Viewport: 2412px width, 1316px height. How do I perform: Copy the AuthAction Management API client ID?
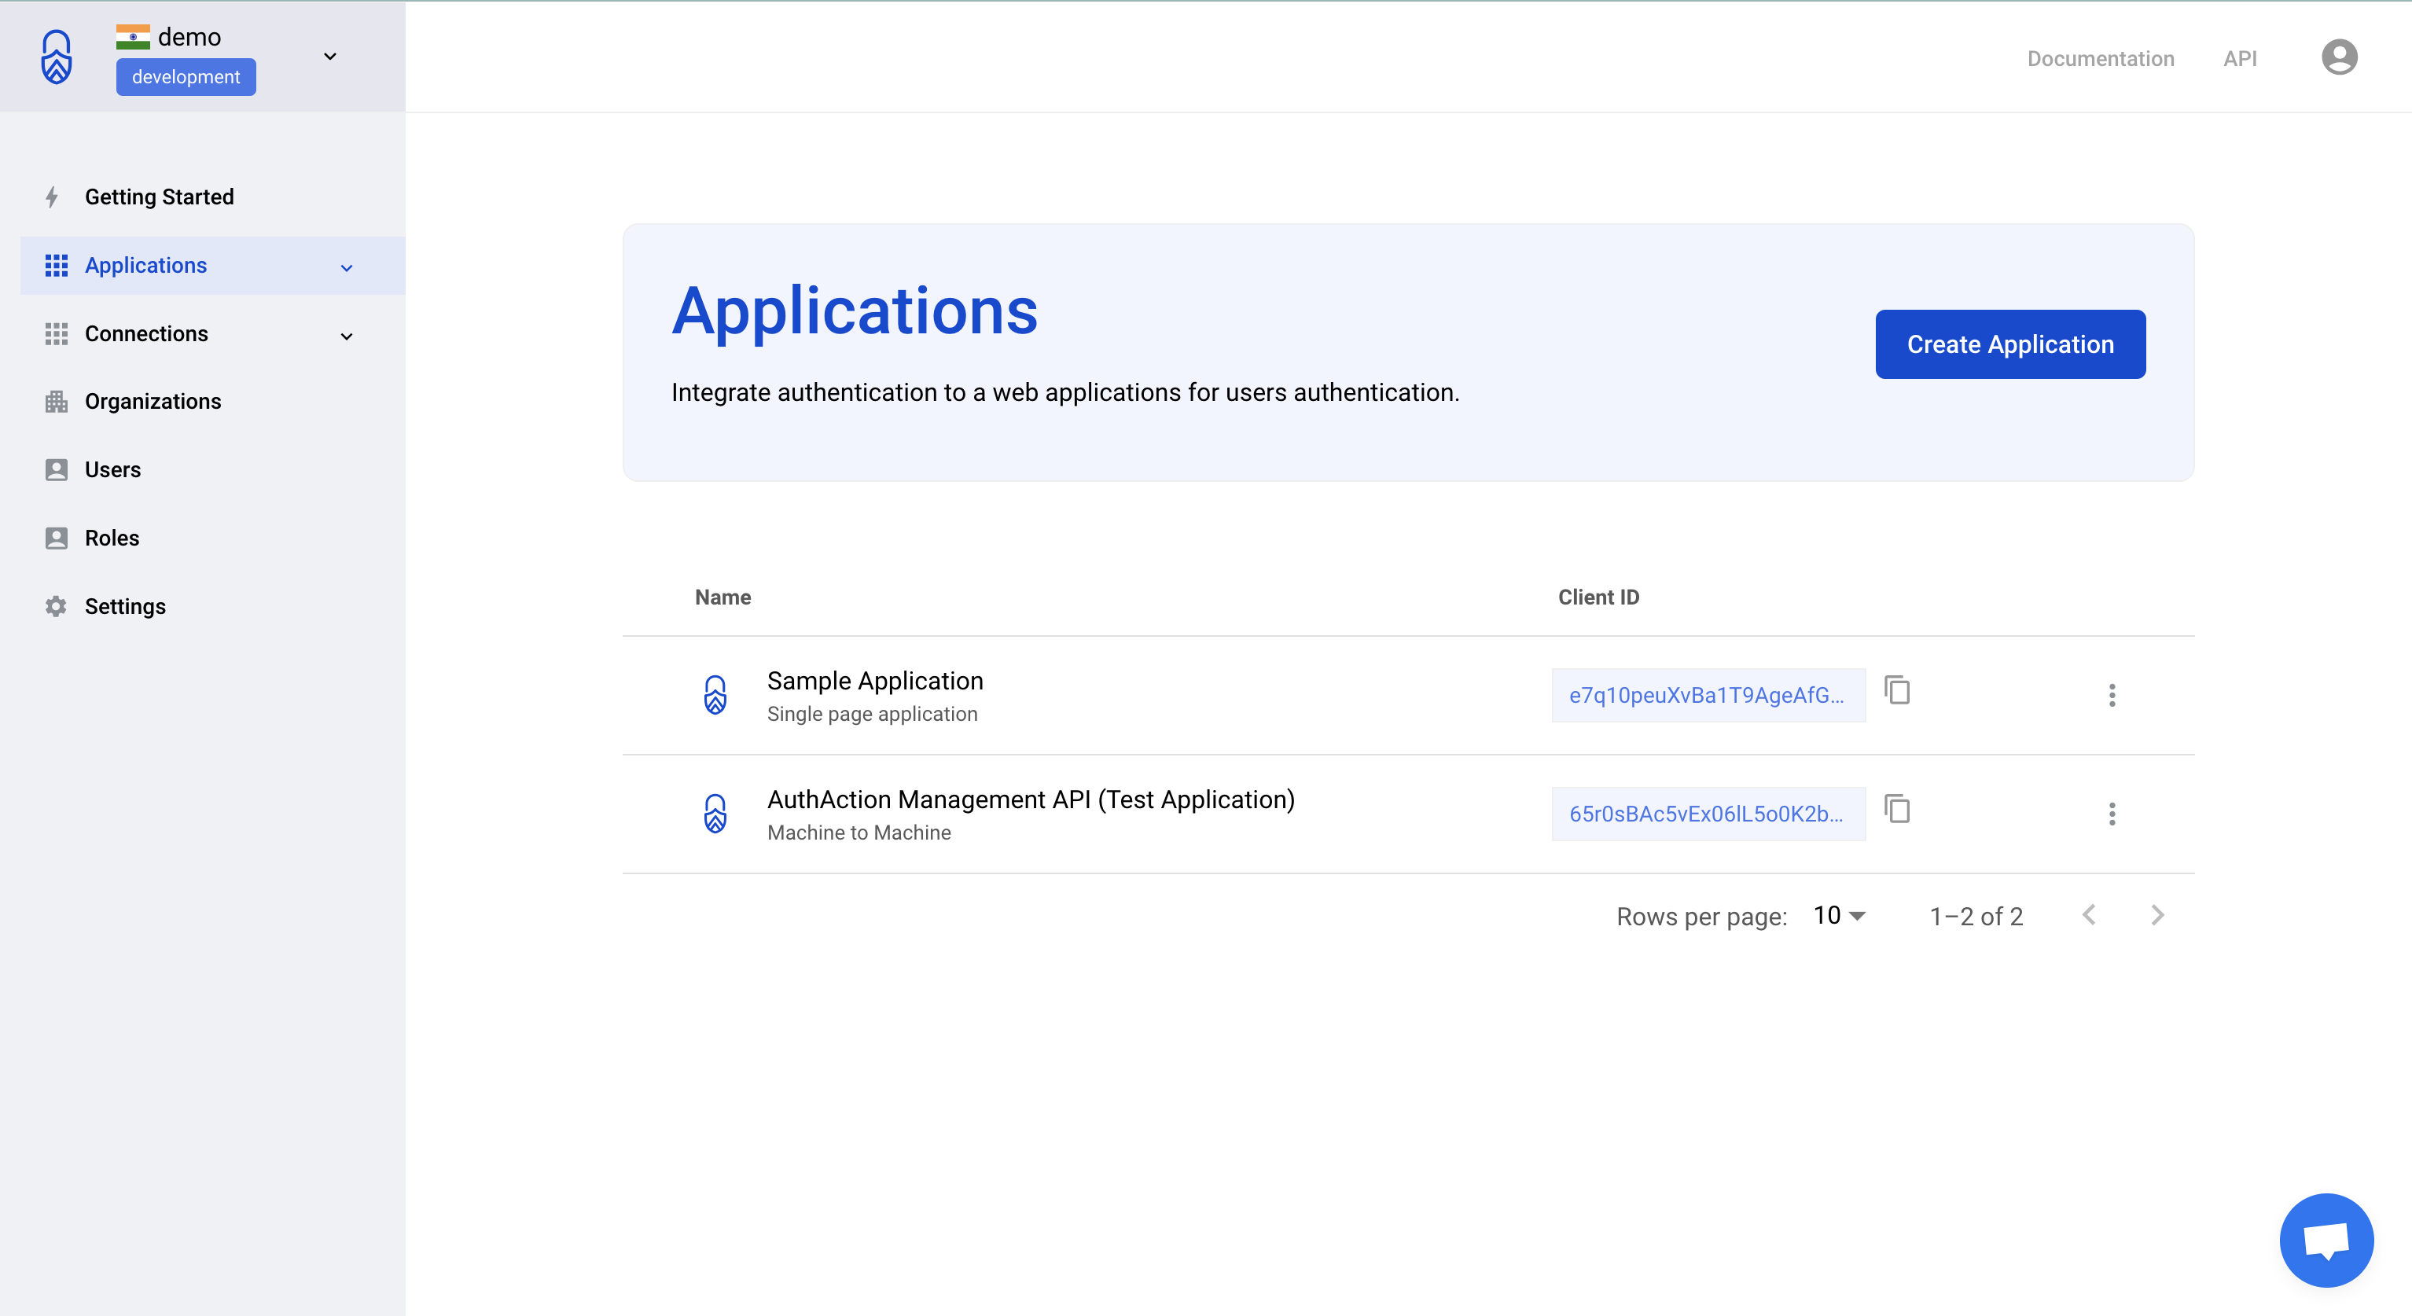tap(1897, 810)
